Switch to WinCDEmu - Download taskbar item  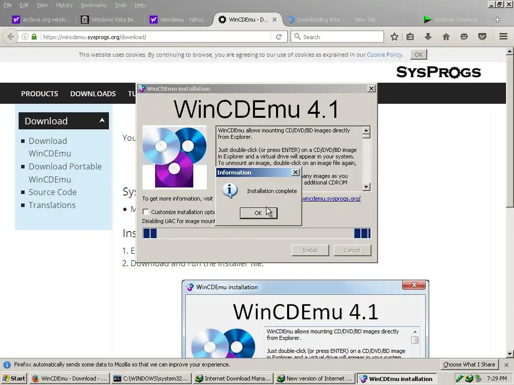coord(69,378)
